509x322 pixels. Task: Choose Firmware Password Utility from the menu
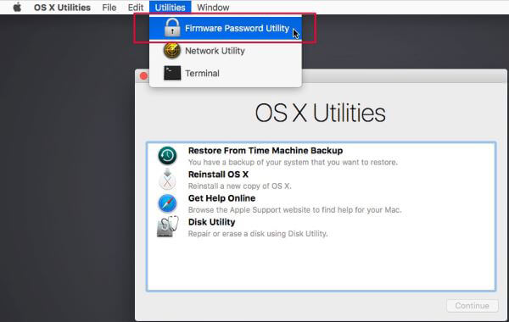click(226, 28)
